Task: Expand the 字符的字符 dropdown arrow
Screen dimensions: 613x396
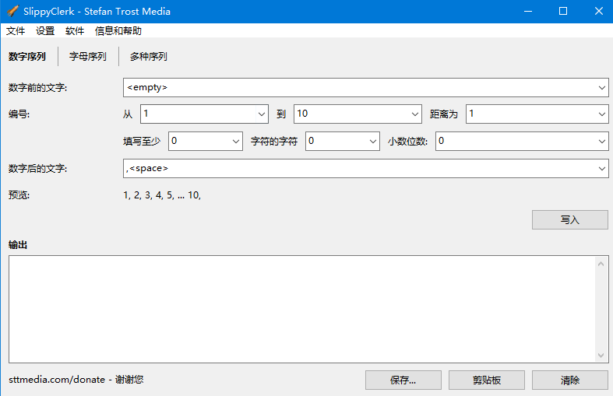Action: (373, 141)
